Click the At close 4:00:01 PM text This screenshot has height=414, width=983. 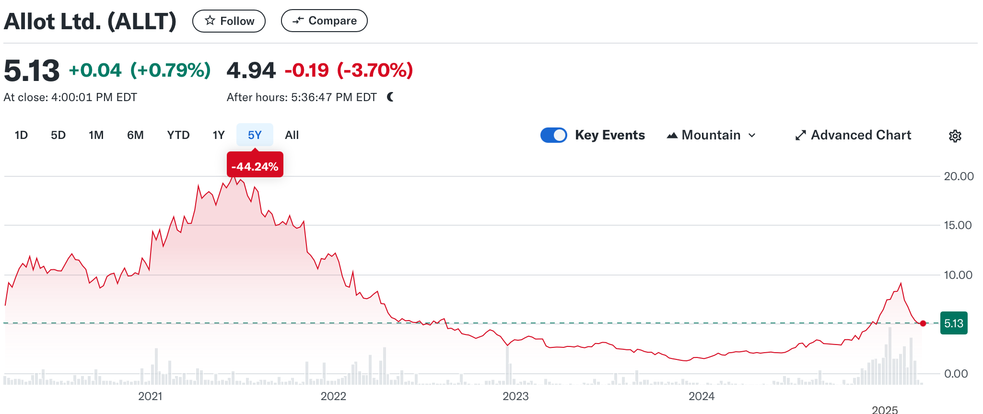pos(70,97)
